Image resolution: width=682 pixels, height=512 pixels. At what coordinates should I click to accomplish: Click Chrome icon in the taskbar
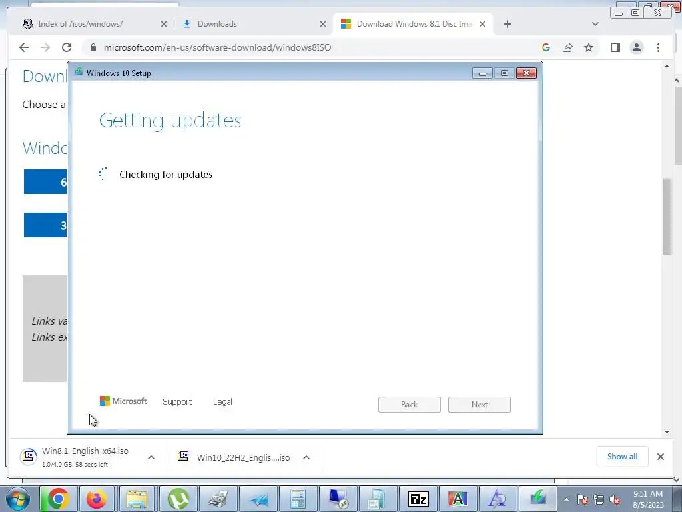(x=59, y=499)
